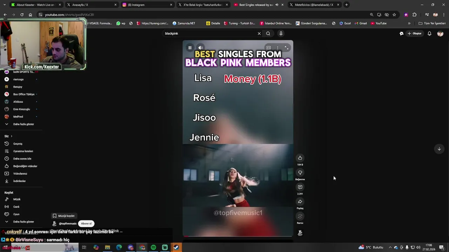Reload the page
Screen dimensions: 449x252
[x=22, y=15]
